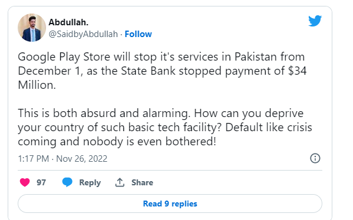This screenshot has width=353, height=220.
Task: Open Abdullah's profile photo
Action: click(32, 28)
